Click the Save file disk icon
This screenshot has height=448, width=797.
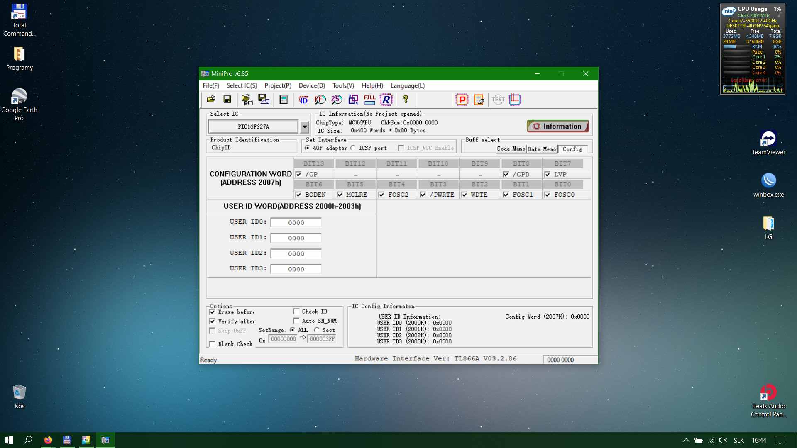(x=227, y=100)
